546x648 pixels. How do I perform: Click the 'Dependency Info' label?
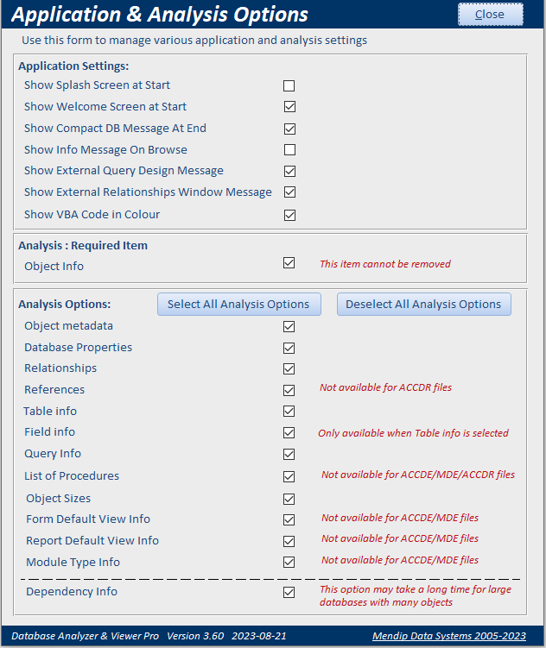72,592
